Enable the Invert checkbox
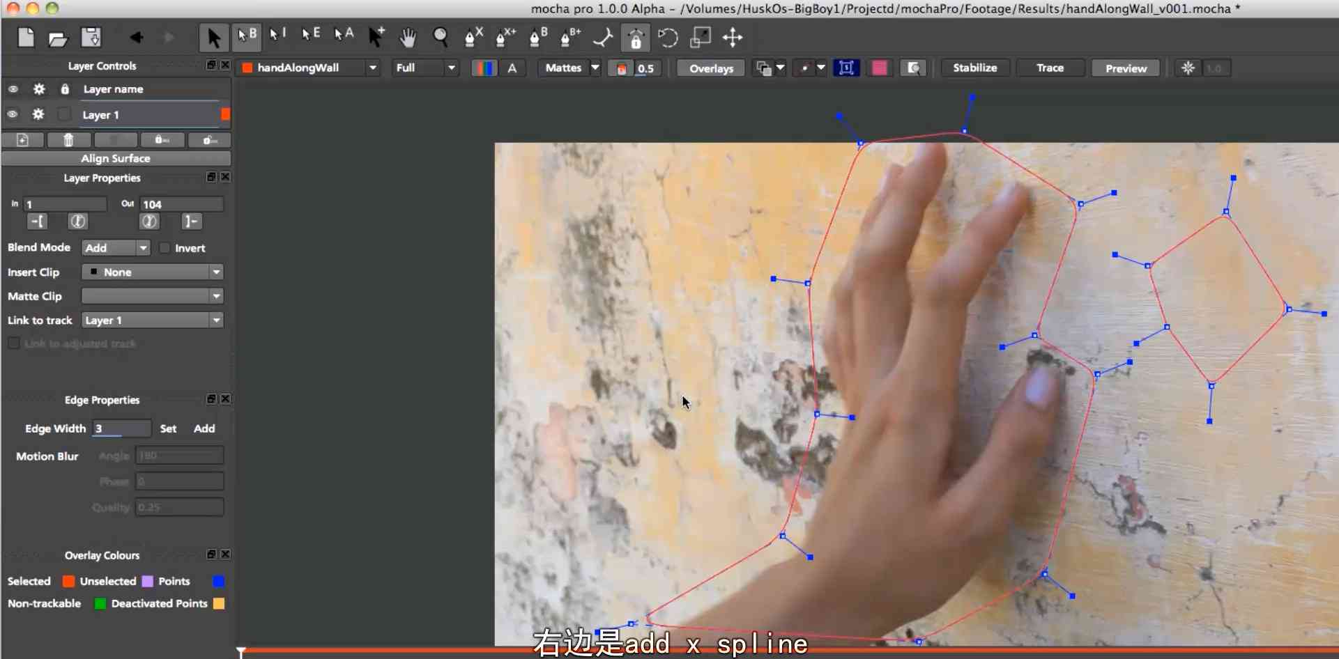Image resolution: width=1339 pixels, height=659 pixels. (165, 248)
